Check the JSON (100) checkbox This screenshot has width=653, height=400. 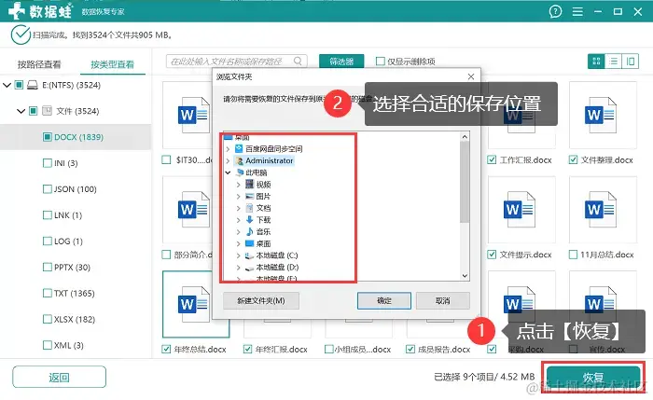click(47, 189)
